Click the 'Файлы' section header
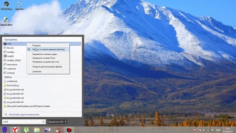This screenshot has height=133, width=236. pyautogui.click(x=8, y=77)
